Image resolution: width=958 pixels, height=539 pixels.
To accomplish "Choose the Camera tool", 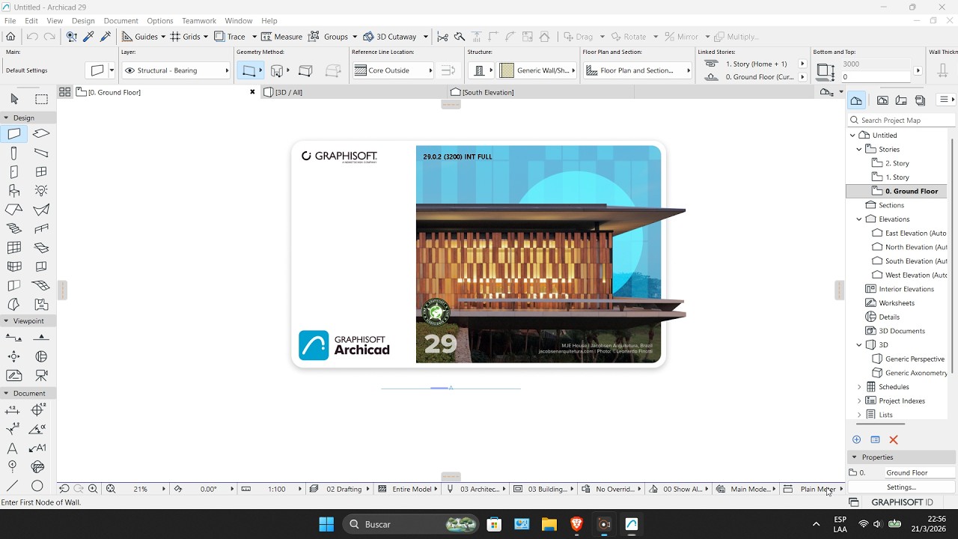I will 41,375.
